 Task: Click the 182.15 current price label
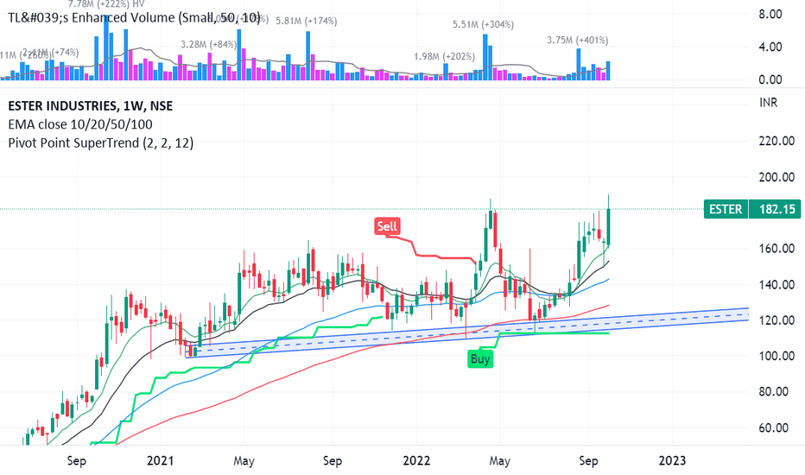775,210
